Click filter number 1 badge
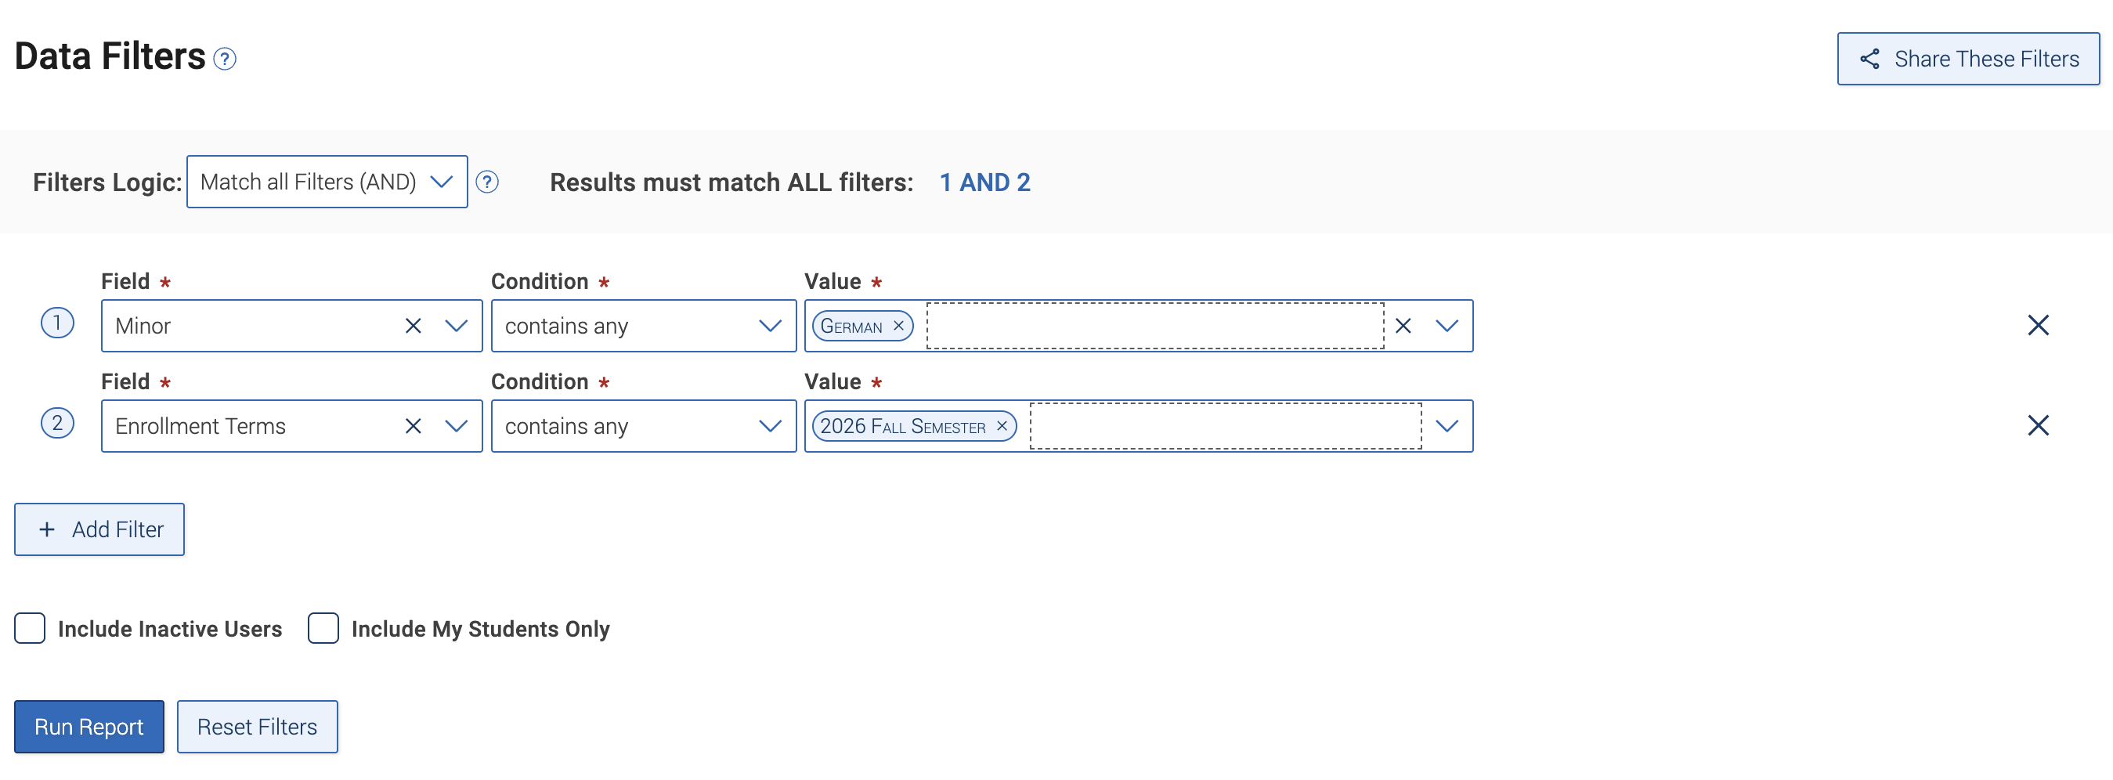The width and height of the screenshot is (2113, 780). click(57, 323)
